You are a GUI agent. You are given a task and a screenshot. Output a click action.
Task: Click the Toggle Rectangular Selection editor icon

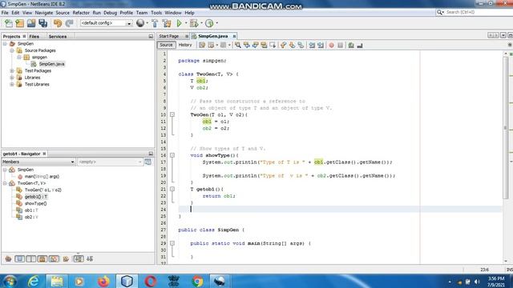coord(273,45)
